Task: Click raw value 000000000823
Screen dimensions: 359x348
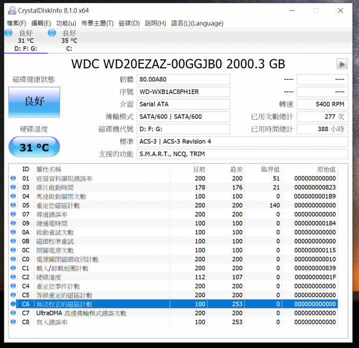Action: pos(315,187)
